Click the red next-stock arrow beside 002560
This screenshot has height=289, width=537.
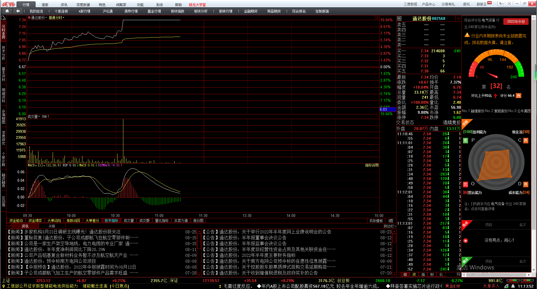(459, 18)
